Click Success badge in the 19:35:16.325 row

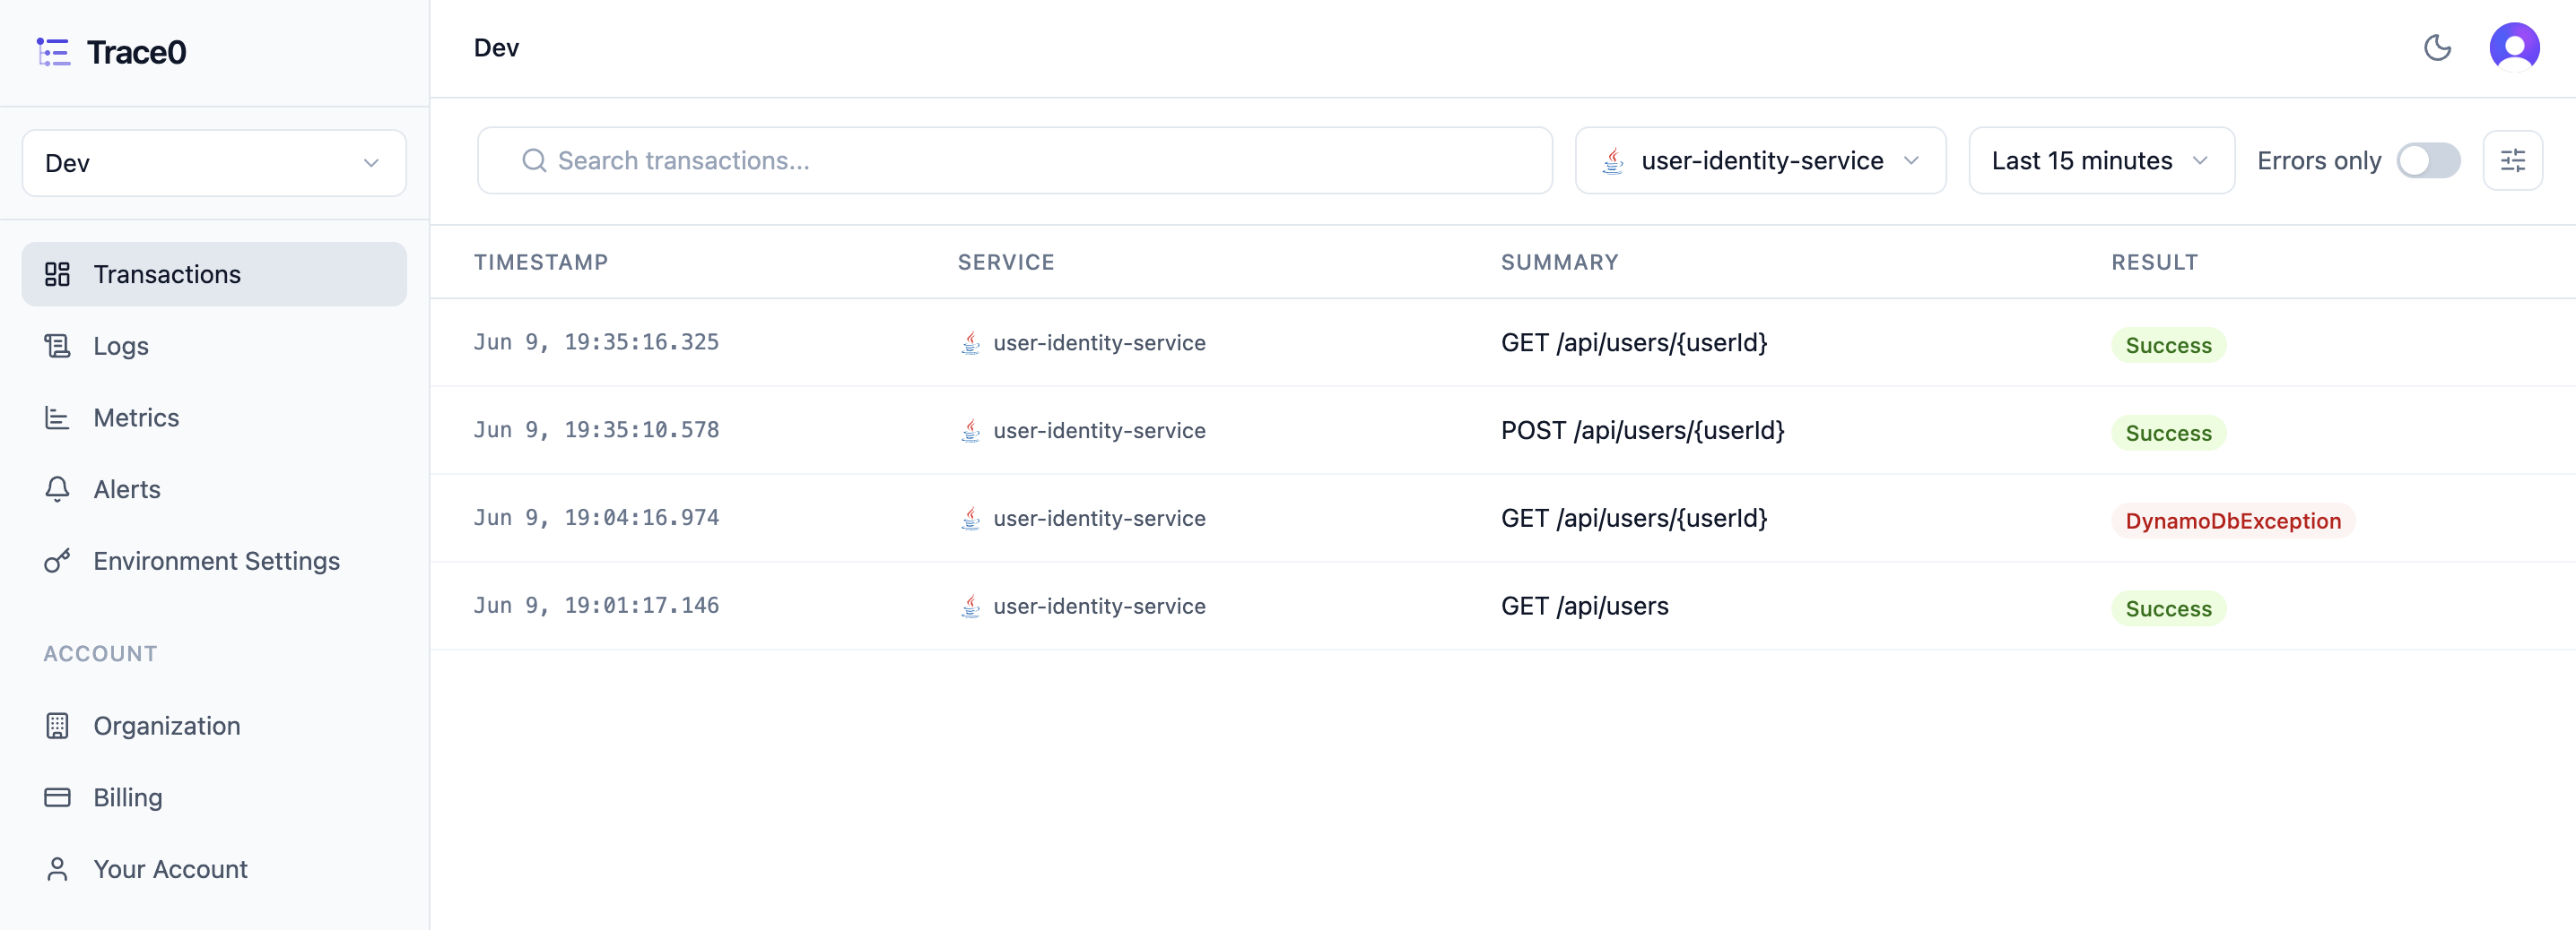click(2168, 345)
